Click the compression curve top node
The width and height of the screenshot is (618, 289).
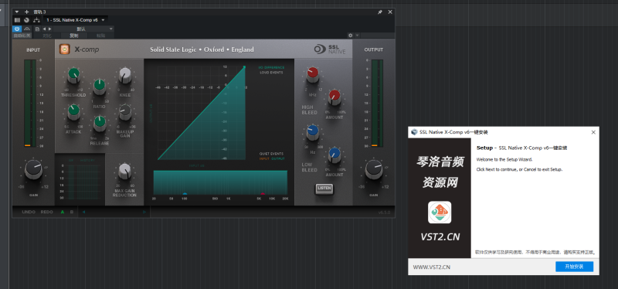point(244,67)
